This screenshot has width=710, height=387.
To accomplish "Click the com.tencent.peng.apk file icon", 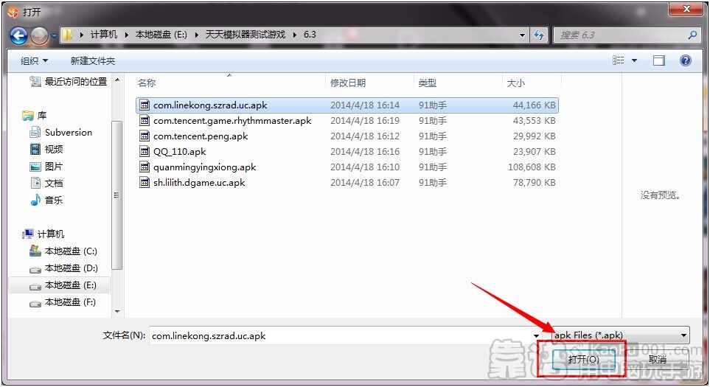I will click(145, 136).
